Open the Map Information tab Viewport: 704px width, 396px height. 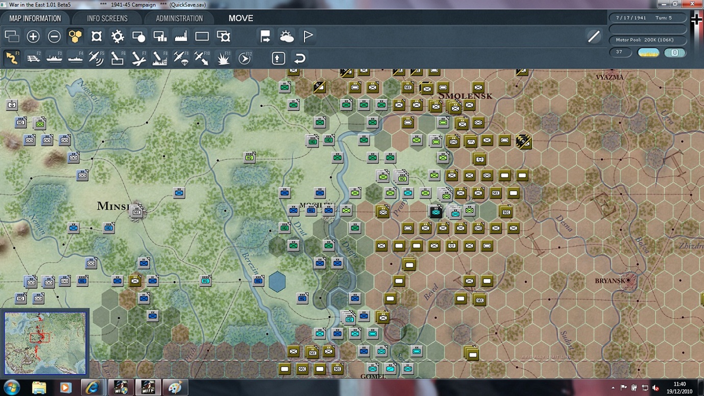[x=35, y=18]
